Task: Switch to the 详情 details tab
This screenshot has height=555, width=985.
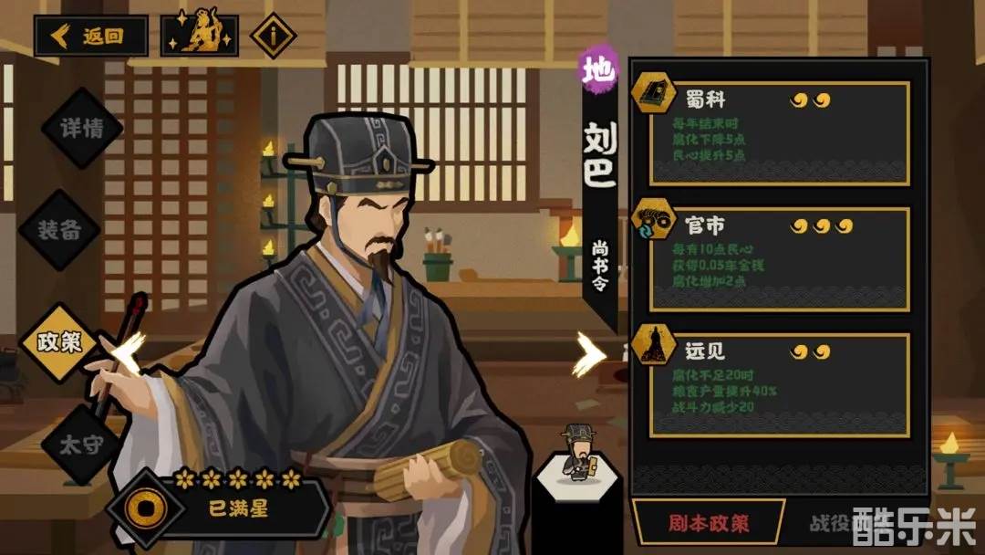Action: 82,128
